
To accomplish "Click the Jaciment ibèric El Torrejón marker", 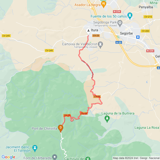I will 35,148.
